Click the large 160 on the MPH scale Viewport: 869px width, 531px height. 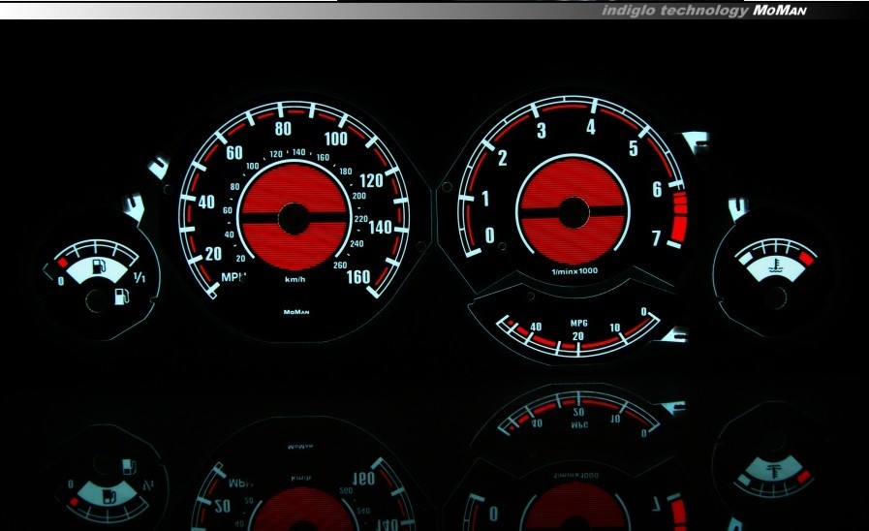[358, 276]
